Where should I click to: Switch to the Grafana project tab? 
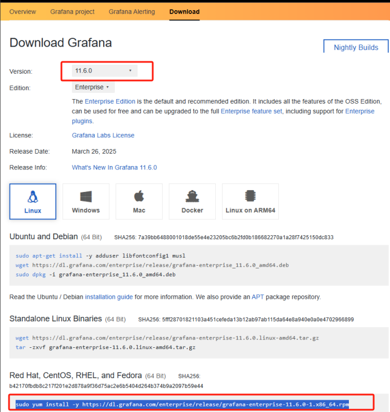tap(72, 12)
